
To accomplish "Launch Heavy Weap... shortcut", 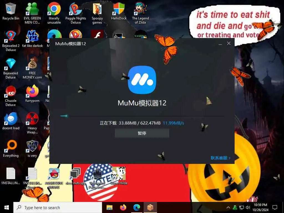I will (32, 123).
